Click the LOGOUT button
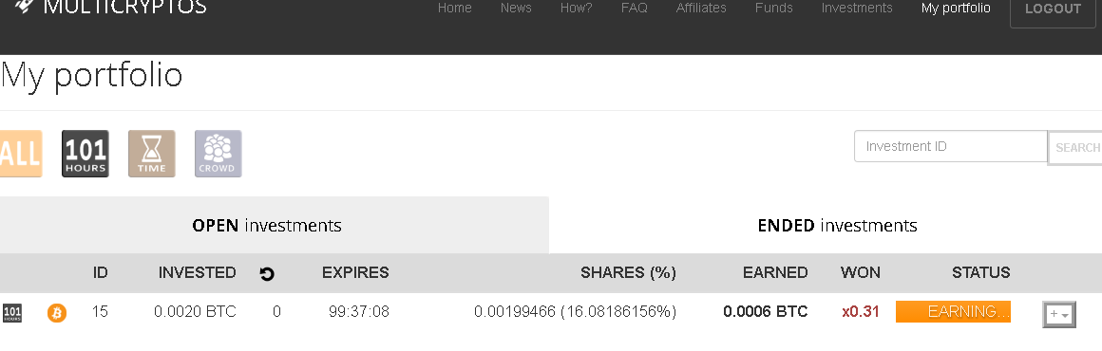The height and width of the screenshot is (351, 1102). 1053,10
